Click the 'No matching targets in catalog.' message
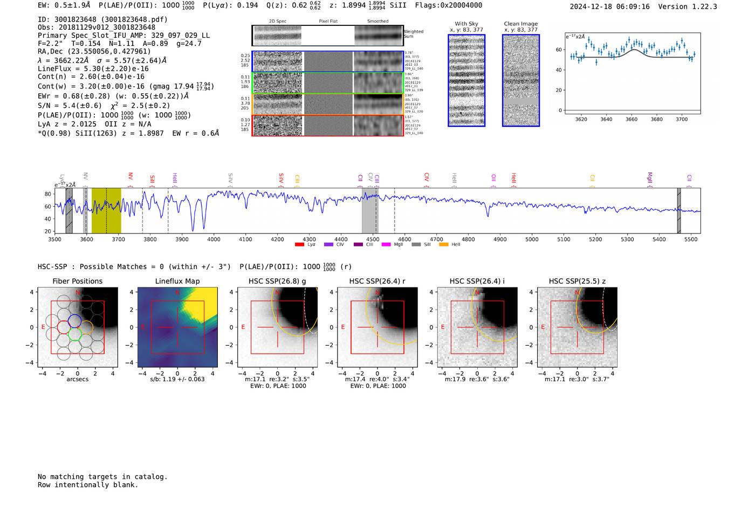The width and height of the screenshot is (755, 514). pyautogui.click(x=102, y=477)
